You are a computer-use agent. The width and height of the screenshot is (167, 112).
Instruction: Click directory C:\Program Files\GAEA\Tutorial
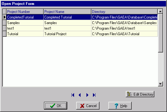125,34
